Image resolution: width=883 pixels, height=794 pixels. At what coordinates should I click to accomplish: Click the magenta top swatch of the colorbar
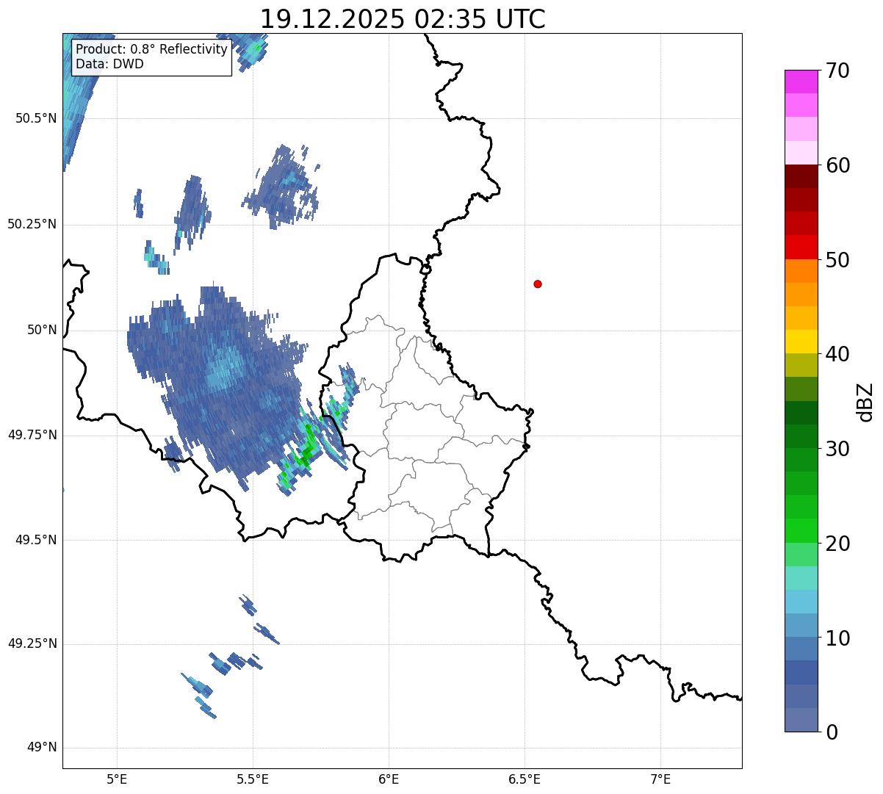click(x=801, y=82)
